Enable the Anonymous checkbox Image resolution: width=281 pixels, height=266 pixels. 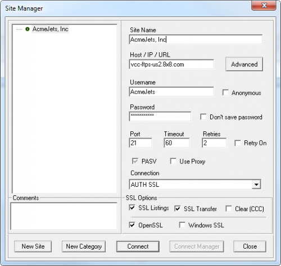[225, 93]
